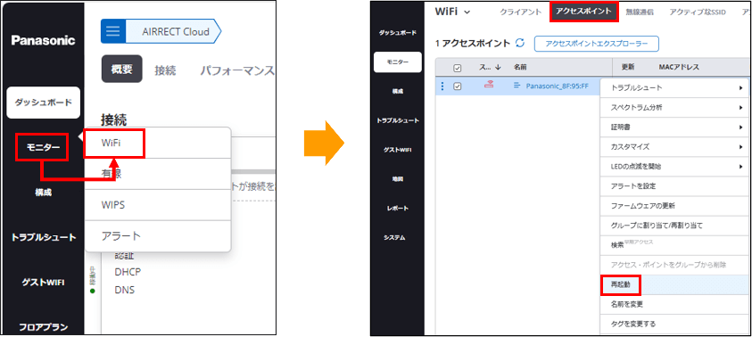
Task: Click the list icon before Panasonic_8F:95:FF
Action: (517, 86)
